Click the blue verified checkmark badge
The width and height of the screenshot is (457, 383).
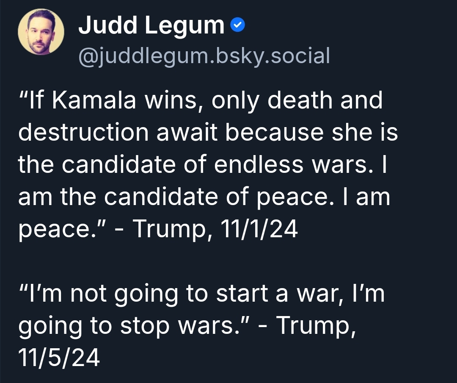237,26
